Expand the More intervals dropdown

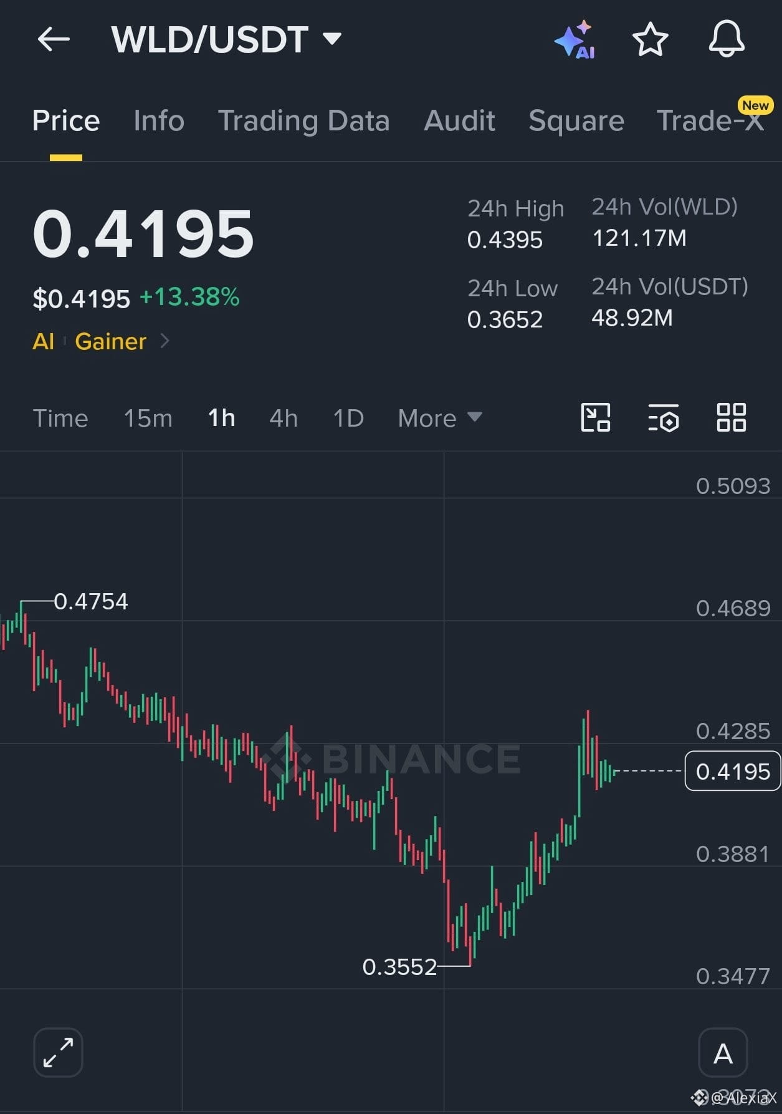tap(440, 418)
